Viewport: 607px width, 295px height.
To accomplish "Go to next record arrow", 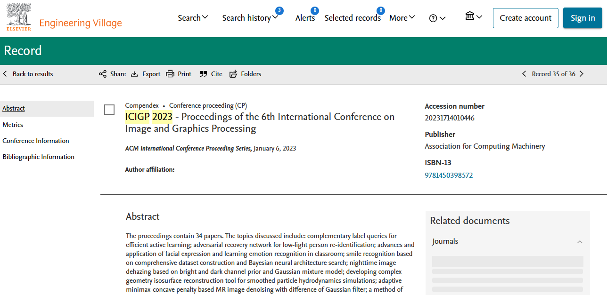I will [x=582, y=74].
